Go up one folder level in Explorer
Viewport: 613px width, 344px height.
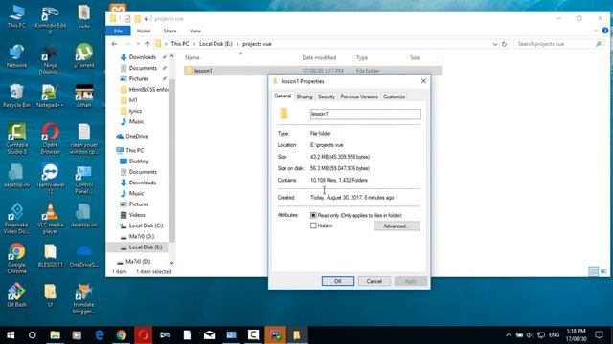coord(148,44)
